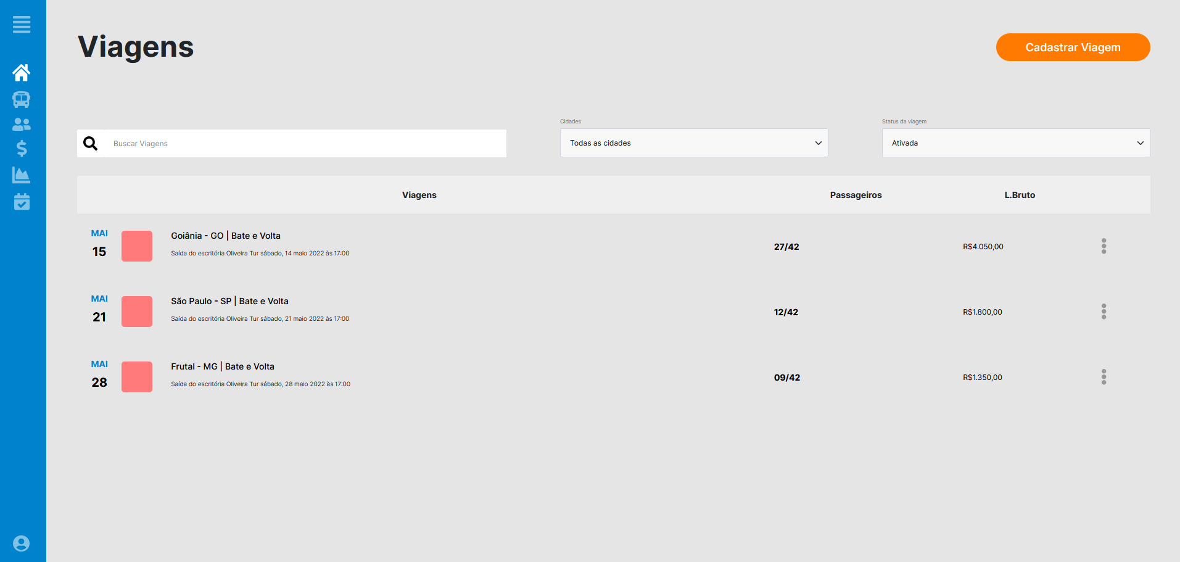Click the MAI 15 date label

click(99, 244)
